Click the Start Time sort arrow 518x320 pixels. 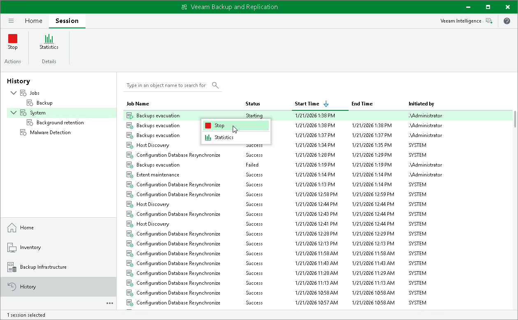[x=326, y=104]
